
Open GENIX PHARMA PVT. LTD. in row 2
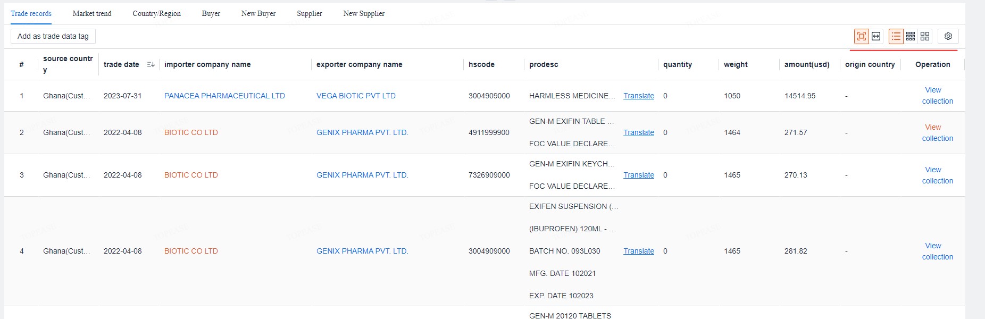[362, 132]
